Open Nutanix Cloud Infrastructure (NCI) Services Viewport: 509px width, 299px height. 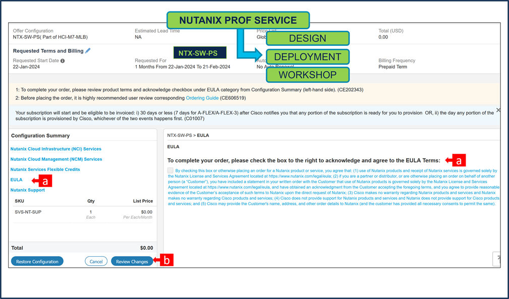[x=56, y=149]
